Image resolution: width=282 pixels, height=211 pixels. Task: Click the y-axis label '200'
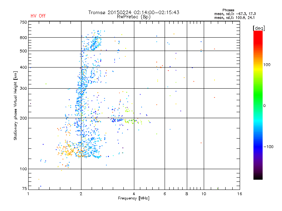tap(24, 118)
